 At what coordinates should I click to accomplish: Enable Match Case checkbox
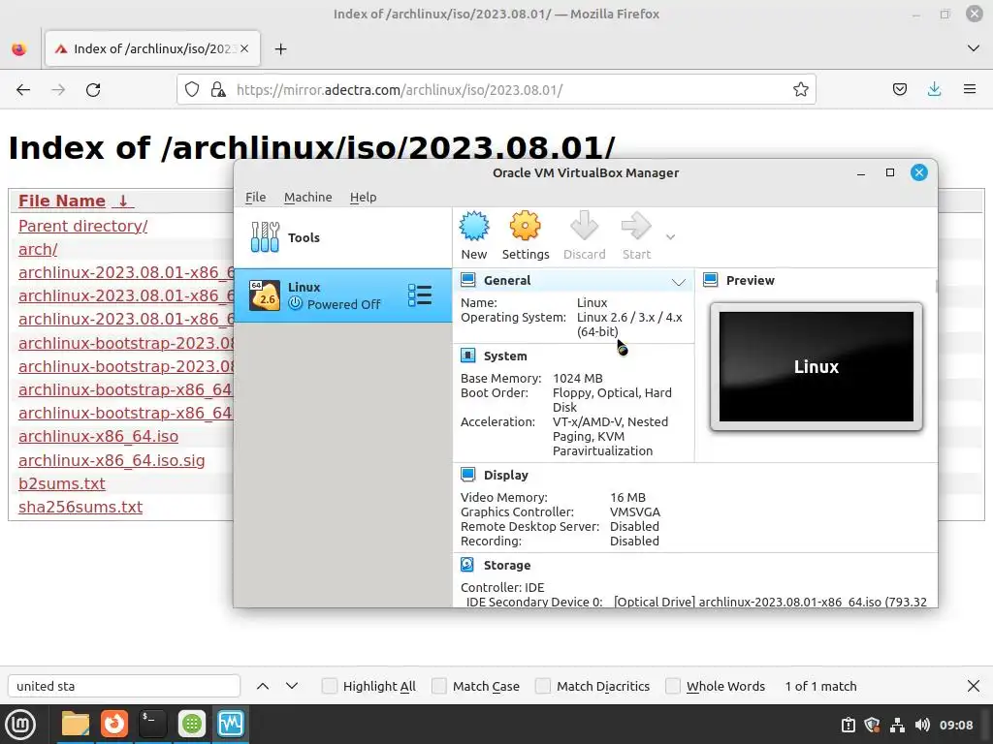click(x=439, y=686)
